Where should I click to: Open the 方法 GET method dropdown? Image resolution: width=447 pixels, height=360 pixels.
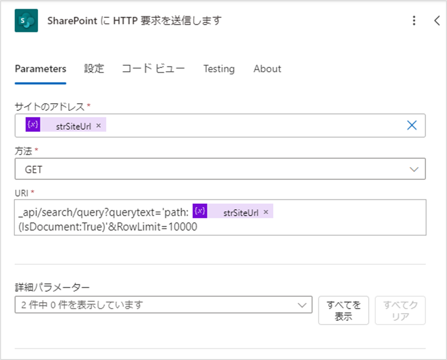220,169
